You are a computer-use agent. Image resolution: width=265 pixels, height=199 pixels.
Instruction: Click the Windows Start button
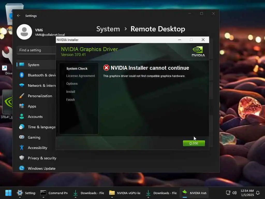pyautogui.click(x=8, y=193)
